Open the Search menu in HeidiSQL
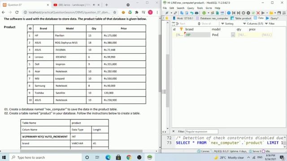Image resolution: width=287 pixels, height=161 pixels. (180, 8)
